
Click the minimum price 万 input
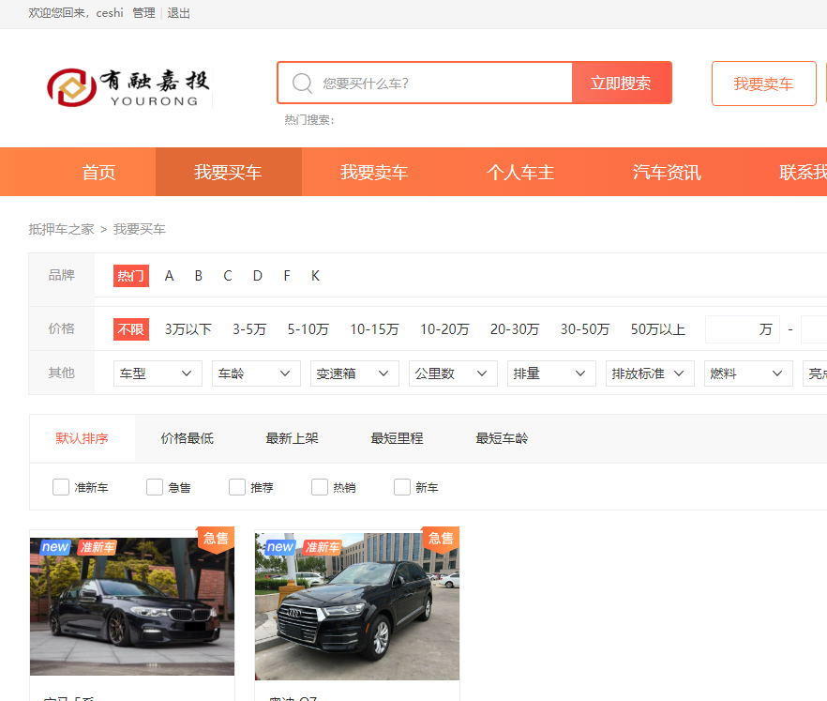pyautogui.click(x=743, y=329)
